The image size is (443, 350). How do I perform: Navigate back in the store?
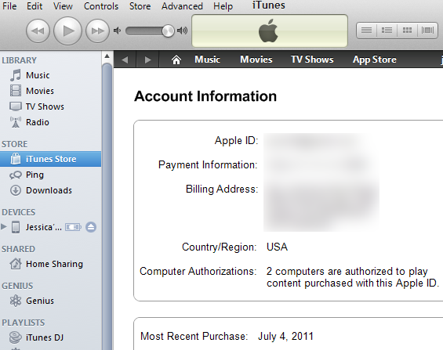[x=125, y=60]
